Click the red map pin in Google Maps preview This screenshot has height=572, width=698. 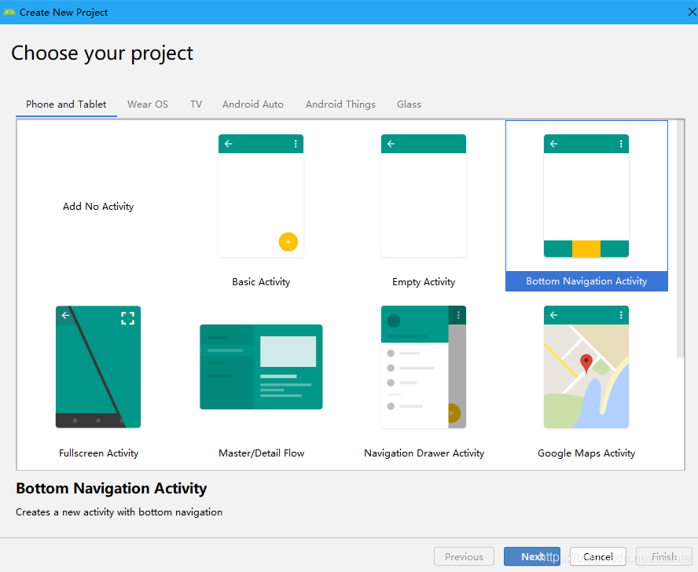586,363
